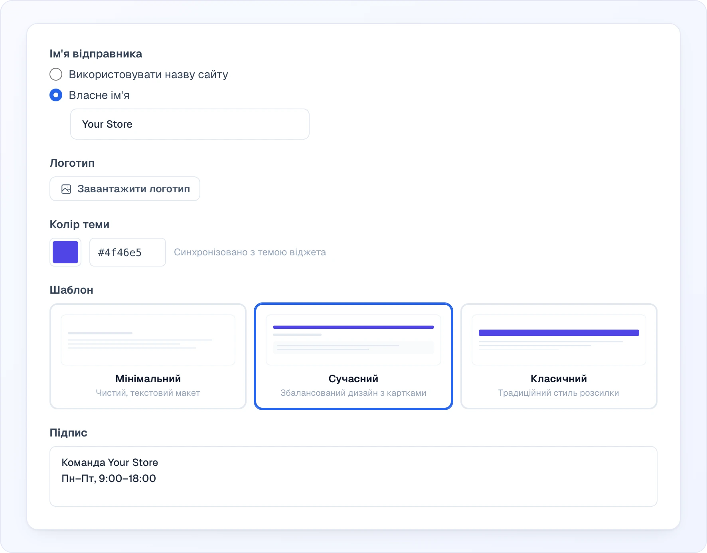Choose the 'Власне ім'я' radio button
Viewport: 707px width, 553px height.
[56, 95]
